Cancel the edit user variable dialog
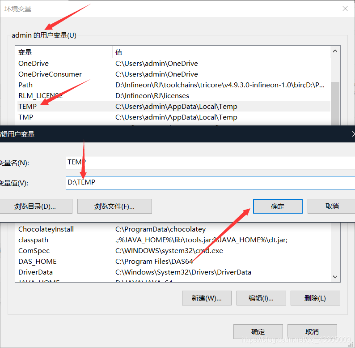This screenshot has width=355, height=348. 331,206
